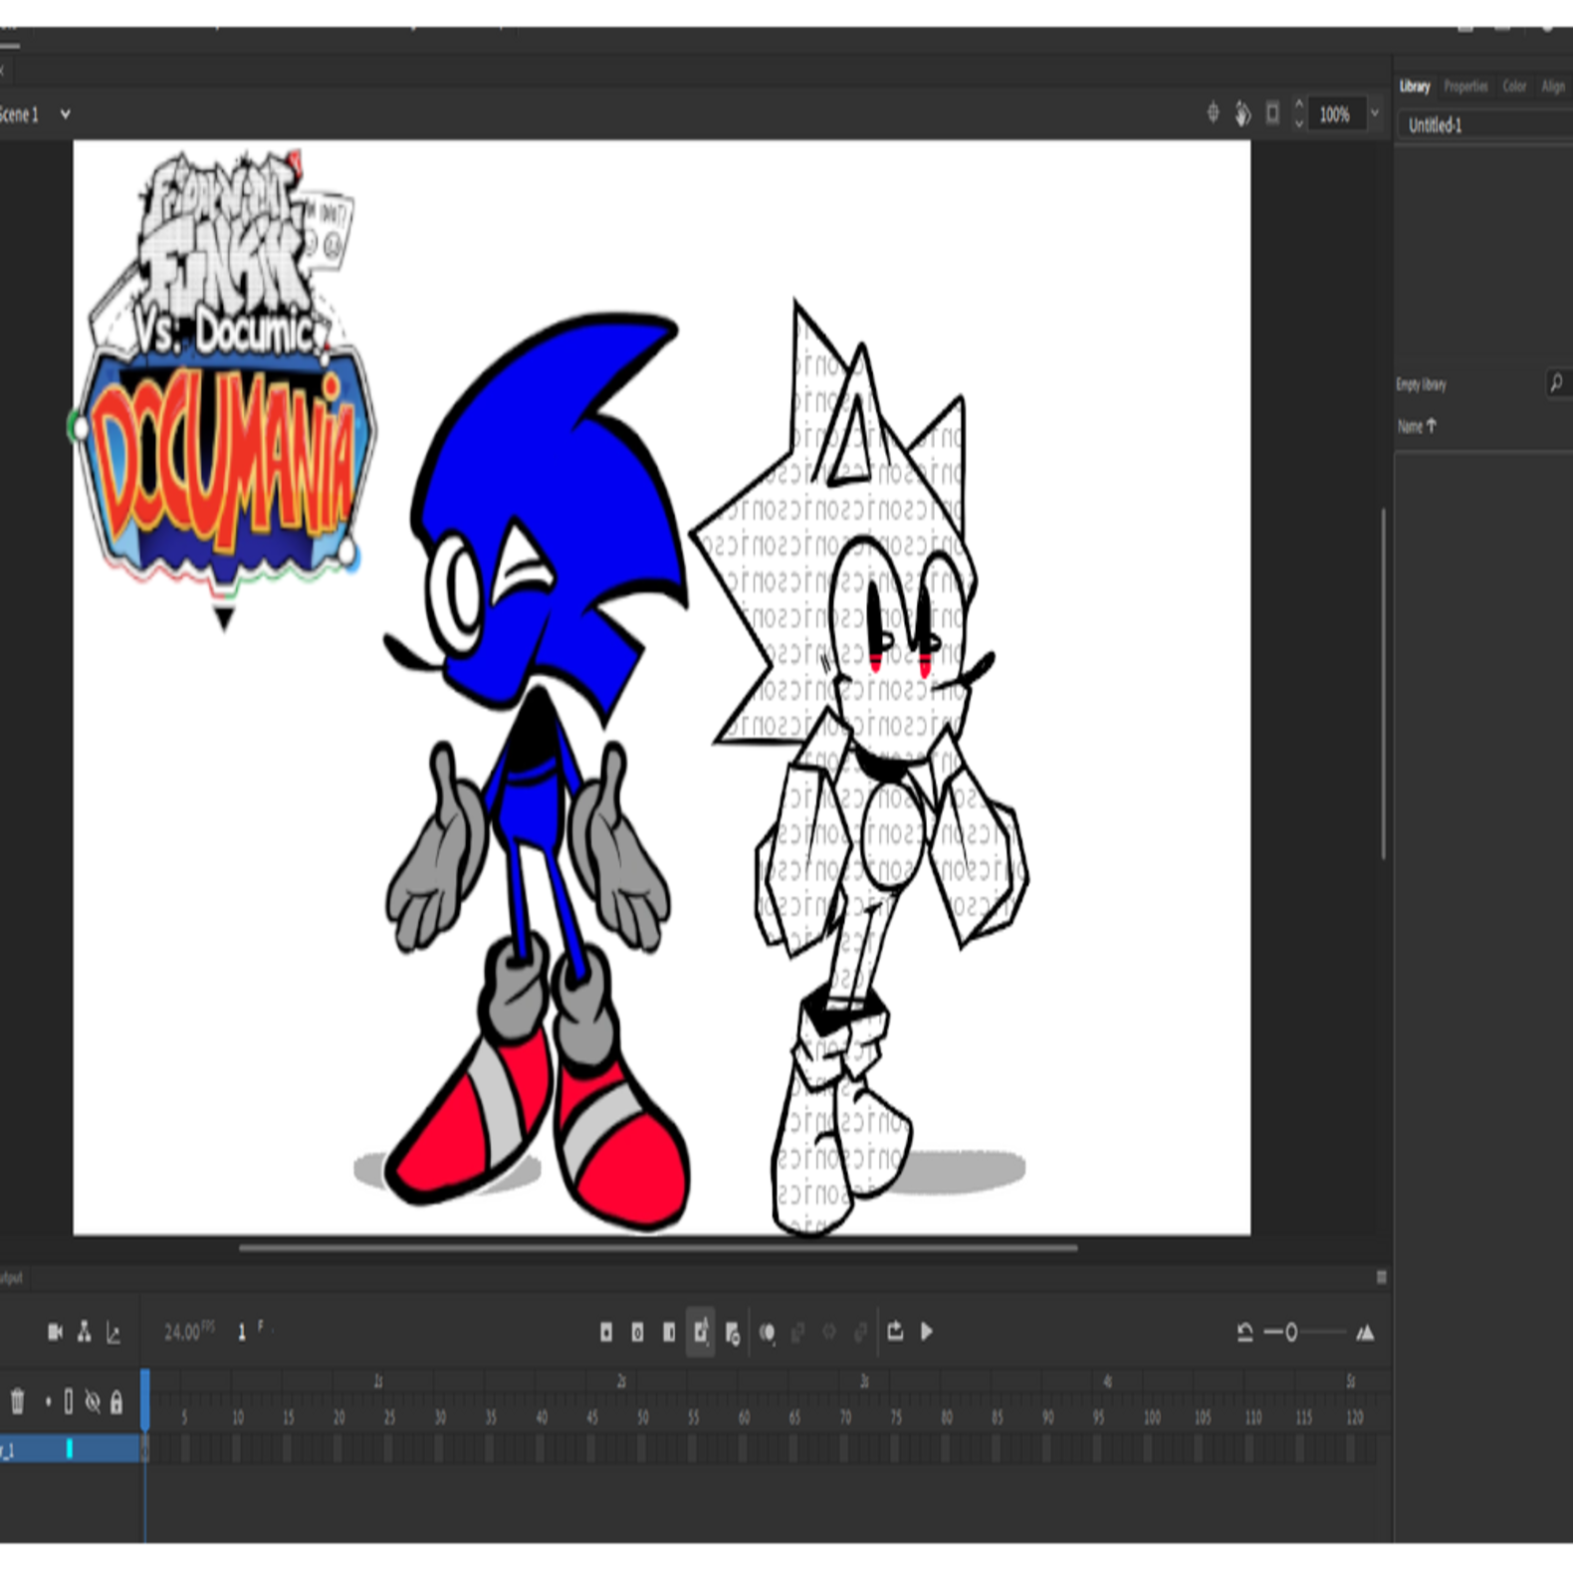Image resolution: width=1573 pixels, height=1573 pixels.
Task: Toggle the lock all layers icon
Action: [116, 1402]
